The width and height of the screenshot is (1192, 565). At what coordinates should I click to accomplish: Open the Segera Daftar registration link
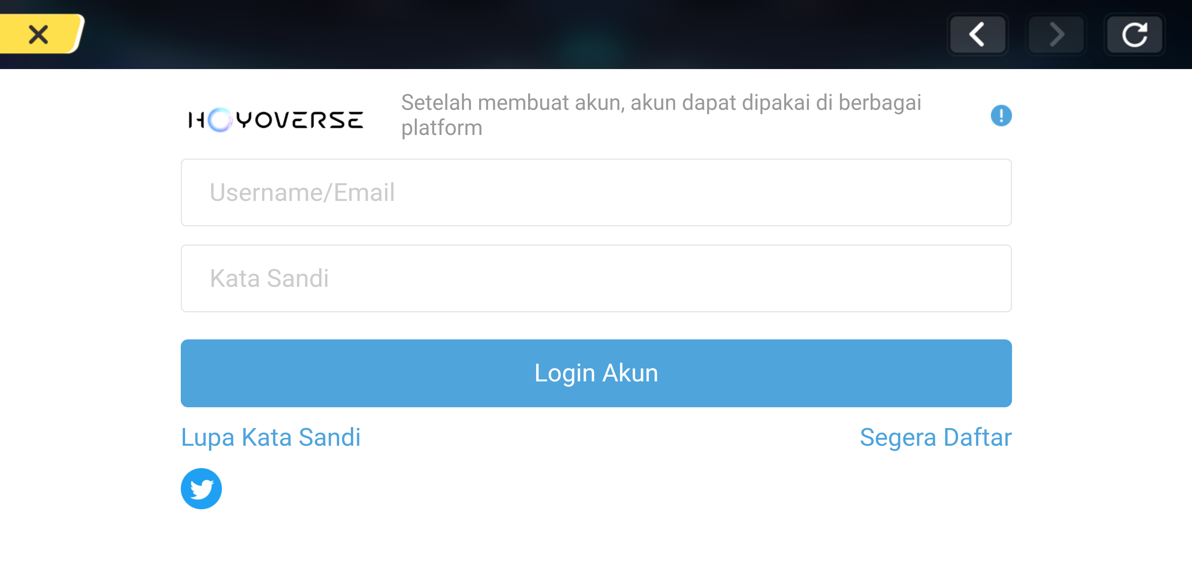click(x=936, y=437)
